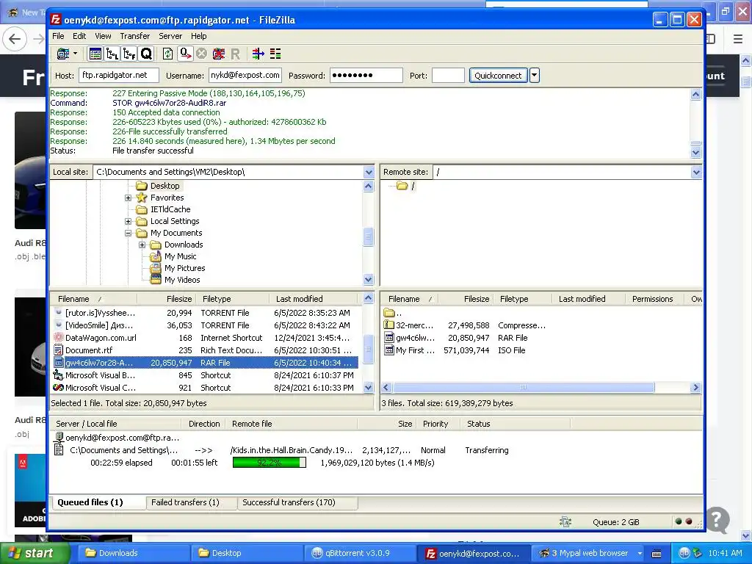
Task: Click the Port input field
Action: [x=448, y=76]
